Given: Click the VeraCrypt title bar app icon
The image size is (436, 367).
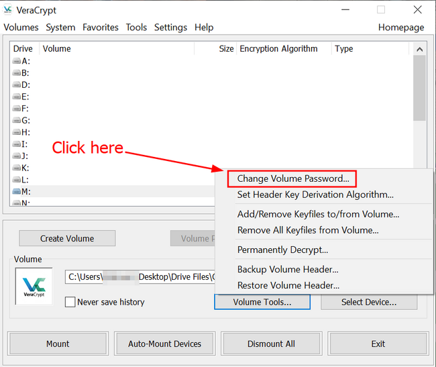Looking at the screenshot, I should 7,10.
